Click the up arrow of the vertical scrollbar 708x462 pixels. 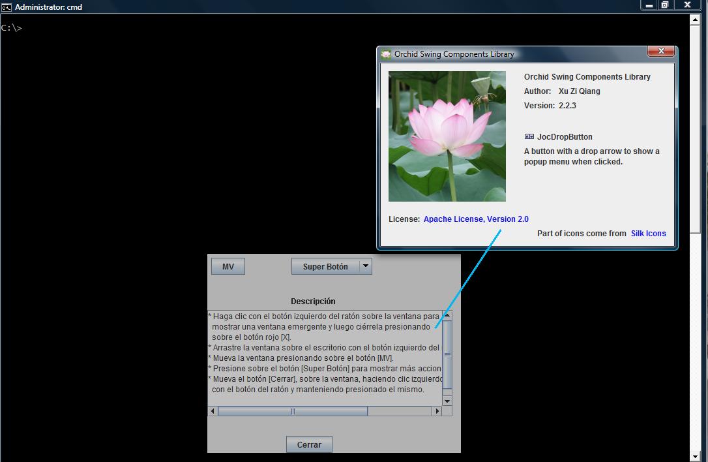(x=447, y=314)
